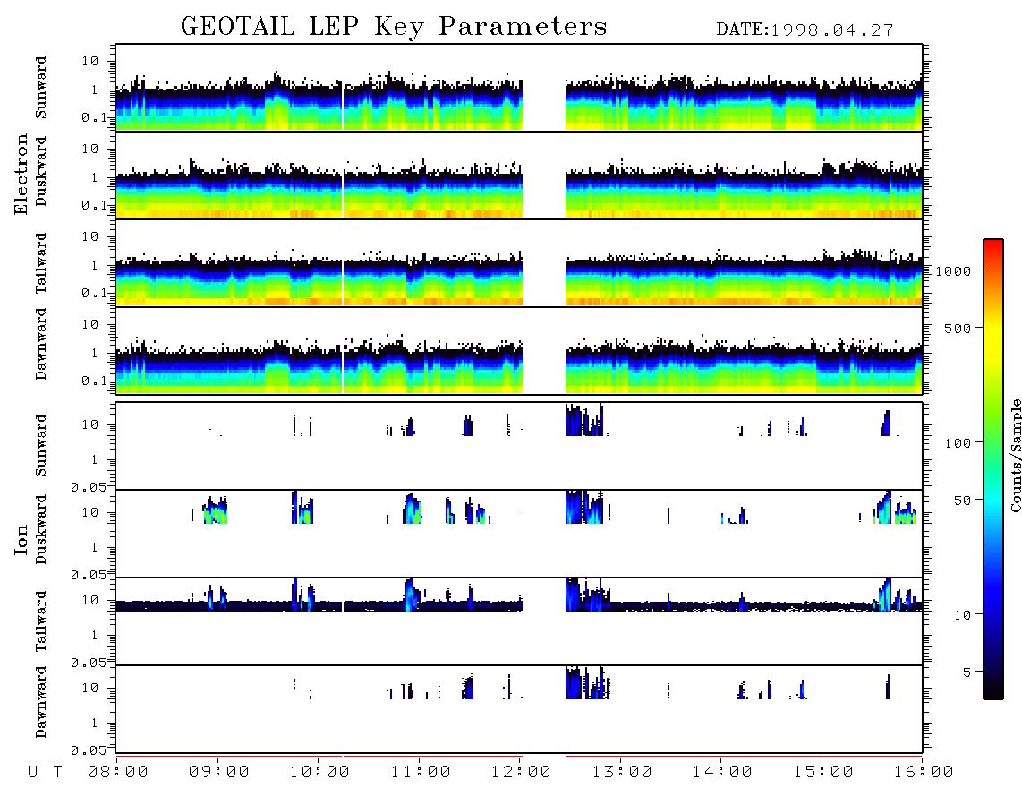Click inside the Electron Tailward spectrogram panel
1022x788 pixels.
(x=519, y=263)
